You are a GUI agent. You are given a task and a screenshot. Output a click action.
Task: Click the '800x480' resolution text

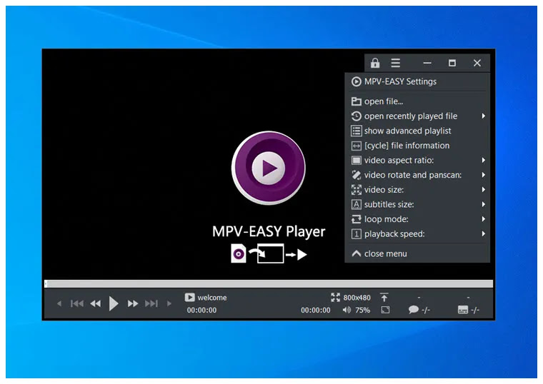click(x=357, y=298)
